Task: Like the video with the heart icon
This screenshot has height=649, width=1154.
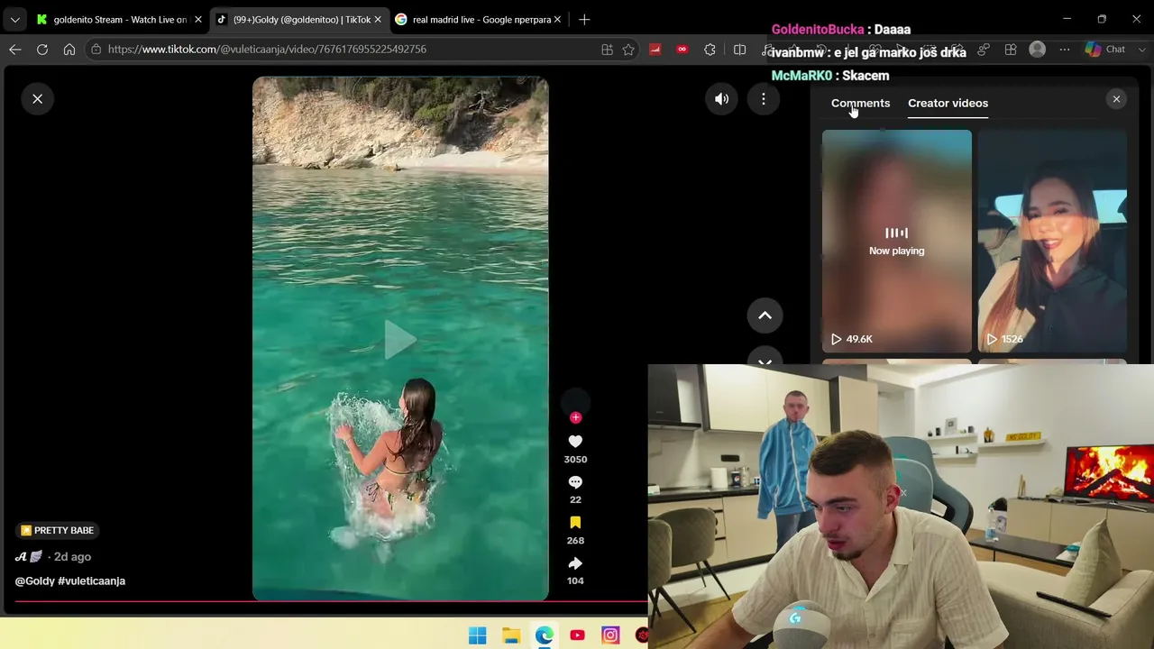Action: (x=575, y=441)
